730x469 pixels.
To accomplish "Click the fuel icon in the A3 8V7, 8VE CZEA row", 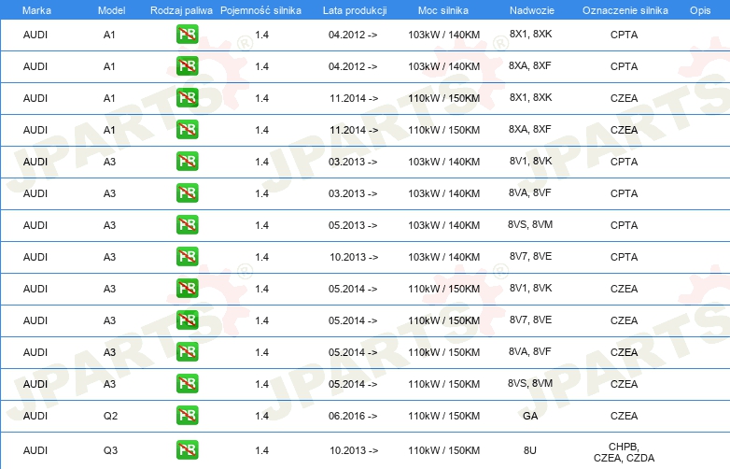I will [187, 320].
